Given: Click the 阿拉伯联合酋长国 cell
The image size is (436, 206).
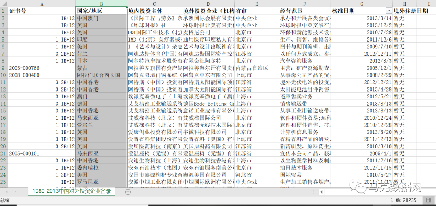Looking at the screenshot, I should pos(101,75).
